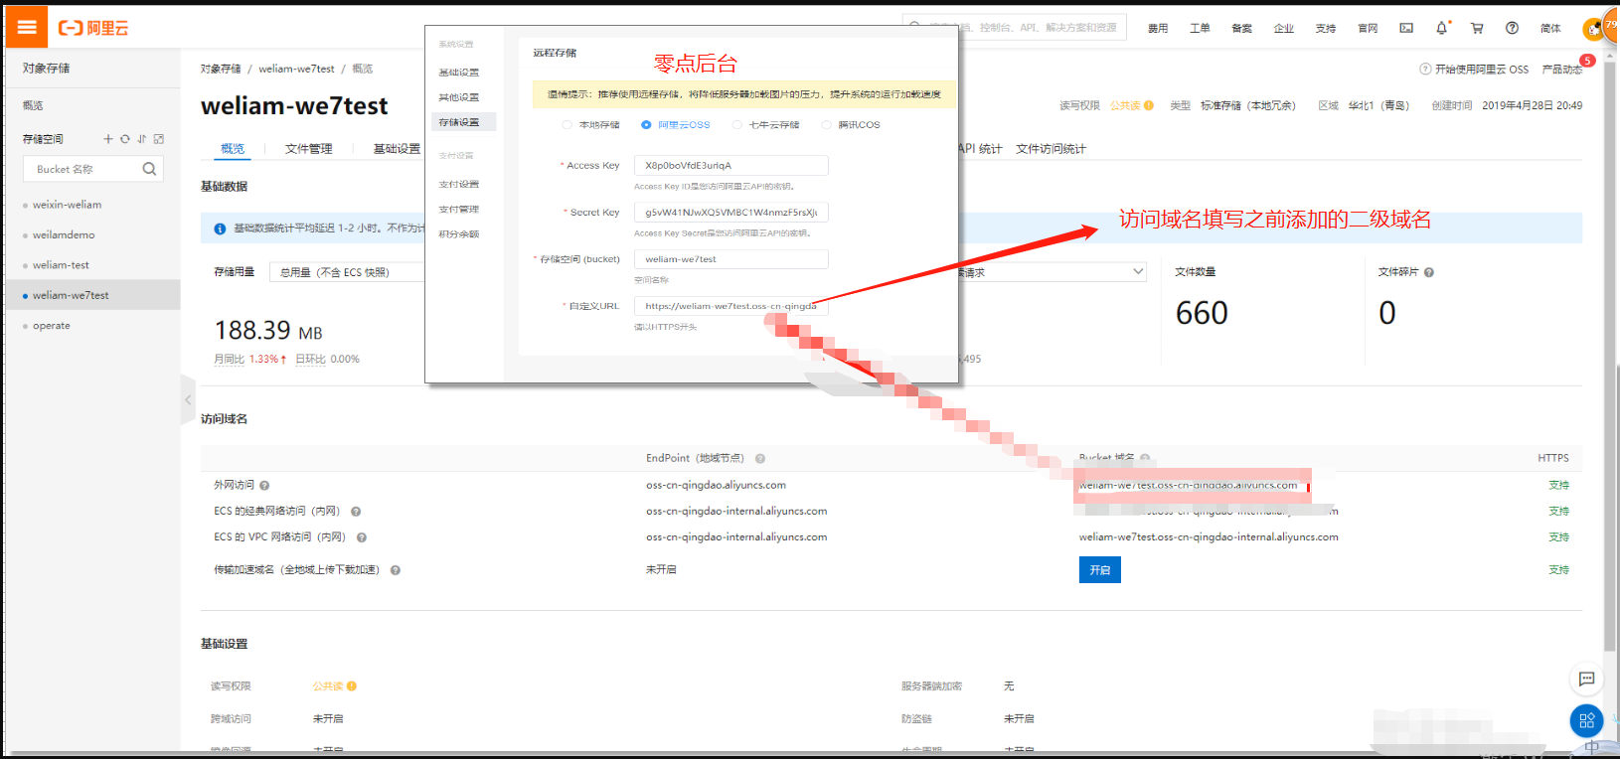Switch language with 简体
Viewport: 1620px width, 759px height.
[x=1550, y=28]
